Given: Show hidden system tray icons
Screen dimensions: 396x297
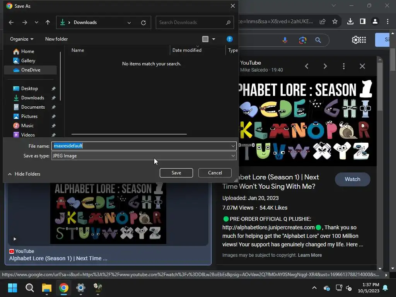Looking at the screenshot, I should coord(314,288).
